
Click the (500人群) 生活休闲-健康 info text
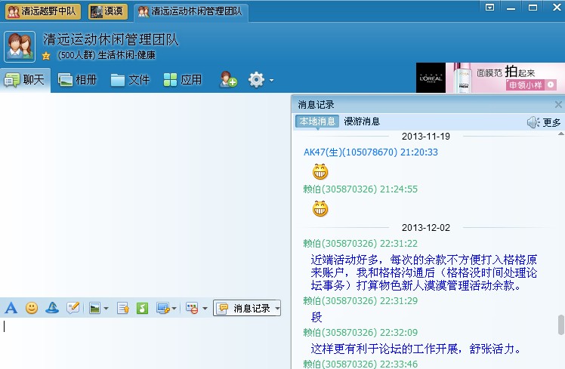click(107, 55)
